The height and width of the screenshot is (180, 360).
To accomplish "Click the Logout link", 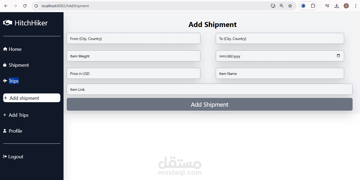I will [16, 157].
